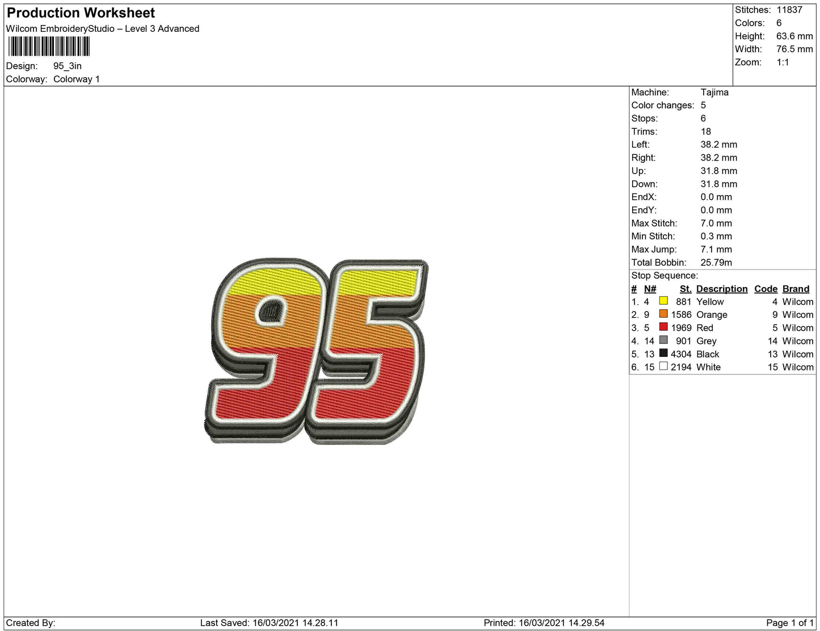This screenshot has width=820, height=631.
Task: Select the Height value "63.6 mm"
Action: click(794, 36)
